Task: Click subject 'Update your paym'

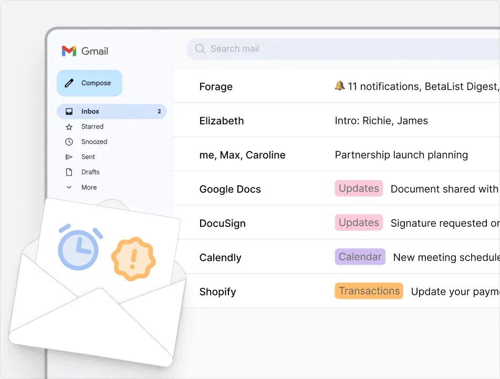Action: [455, 292]
